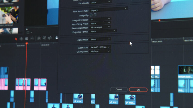Open the Image Orientation dropdown
This screenshot has height=108, width=193.
click(x=101, y=19)
